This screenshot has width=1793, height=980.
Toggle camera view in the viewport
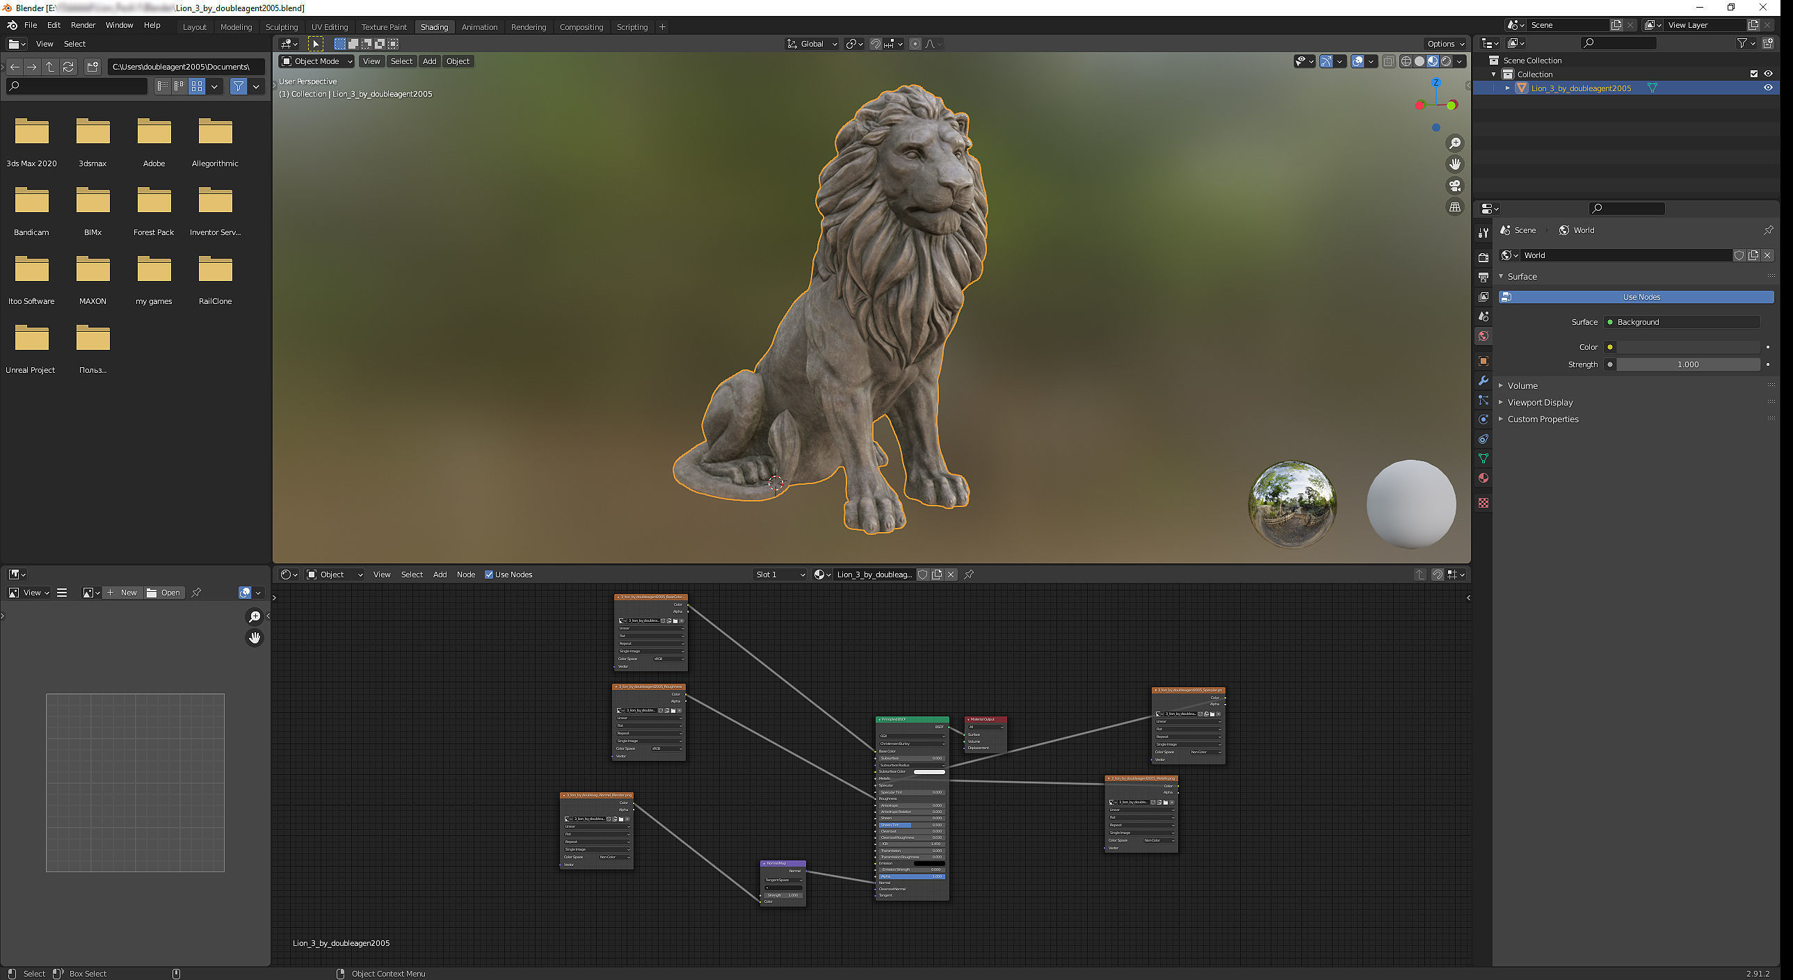pyautogui.click(x=1455, y=186)
